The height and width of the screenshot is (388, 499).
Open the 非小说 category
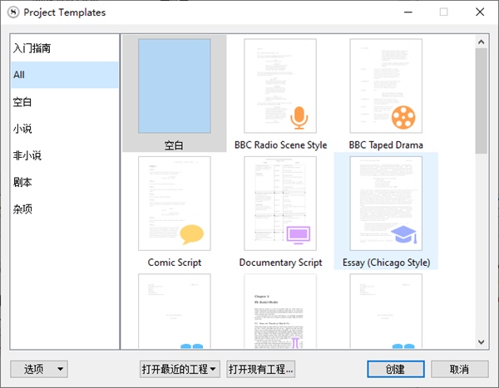point(65,155)
